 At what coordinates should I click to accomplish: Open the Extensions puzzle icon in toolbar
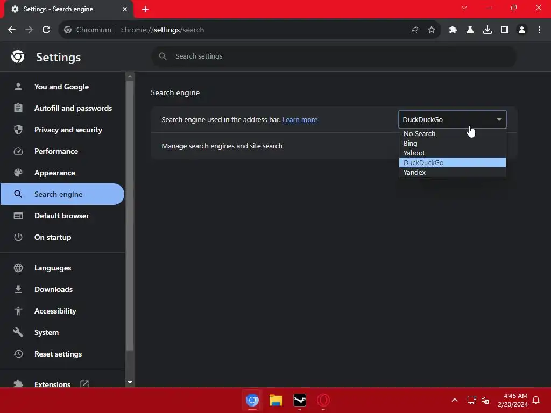[x=453, y=30]
